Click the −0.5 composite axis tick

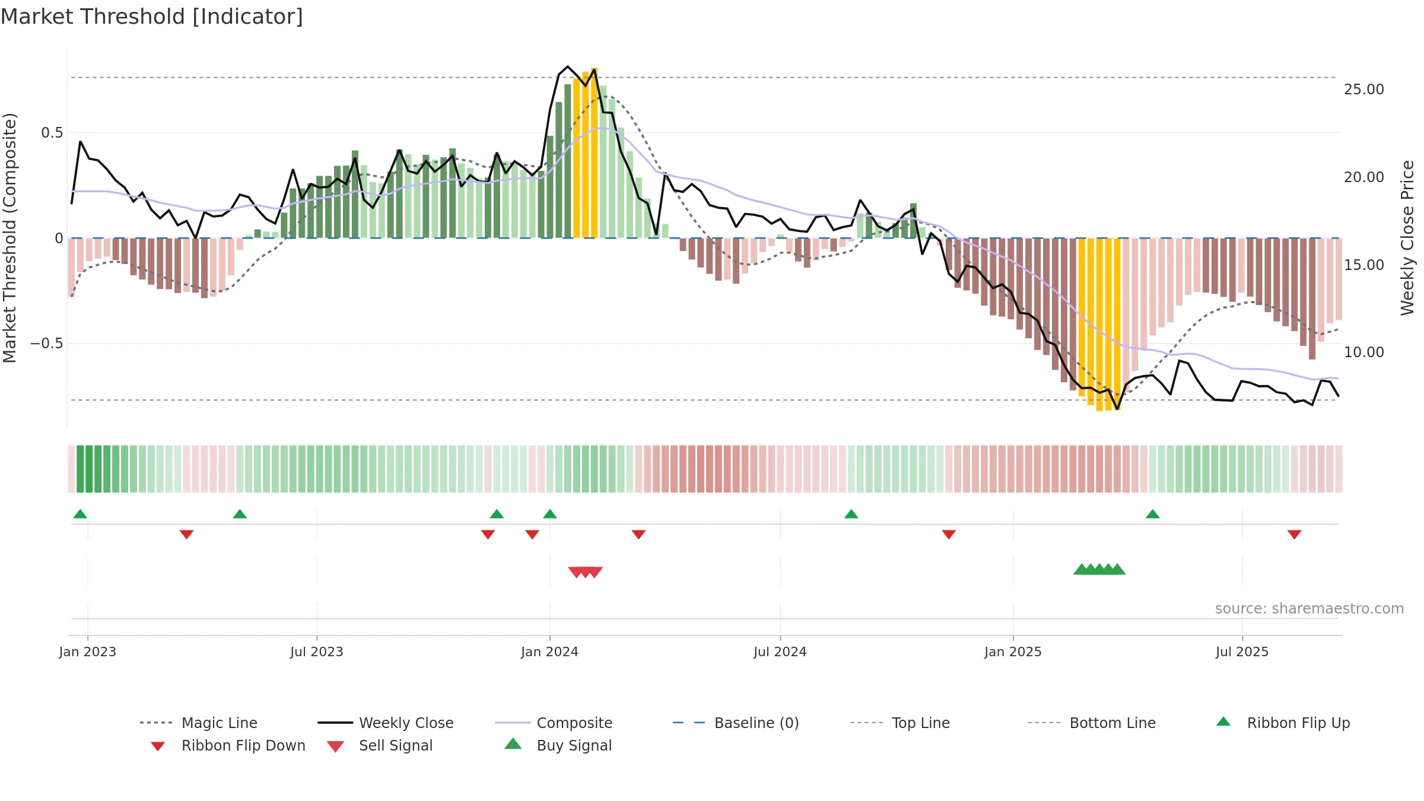coord(47,344)
